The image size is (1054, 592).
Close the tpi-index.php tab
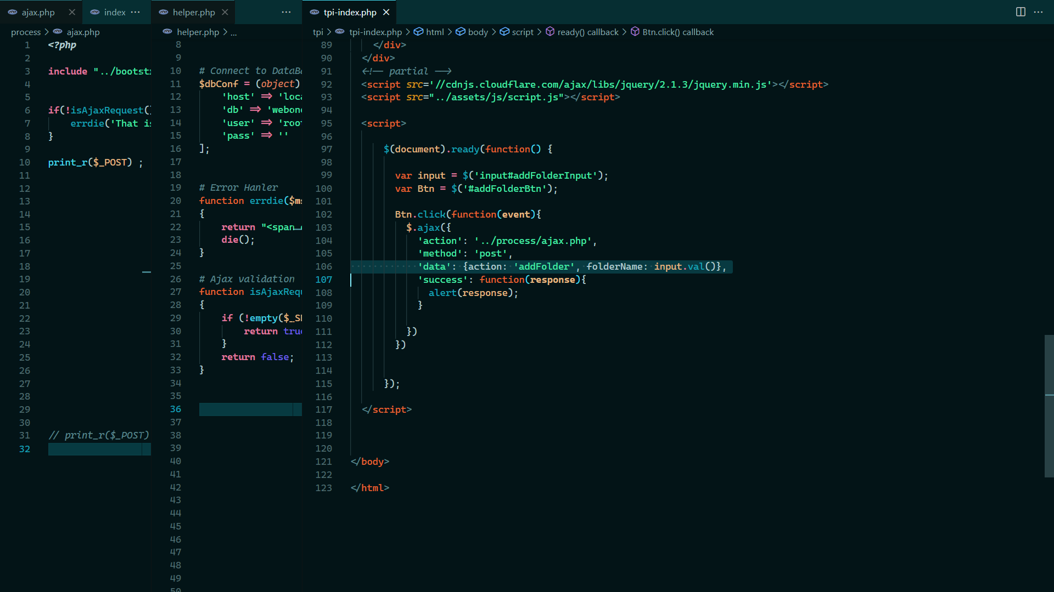(386, 12)
